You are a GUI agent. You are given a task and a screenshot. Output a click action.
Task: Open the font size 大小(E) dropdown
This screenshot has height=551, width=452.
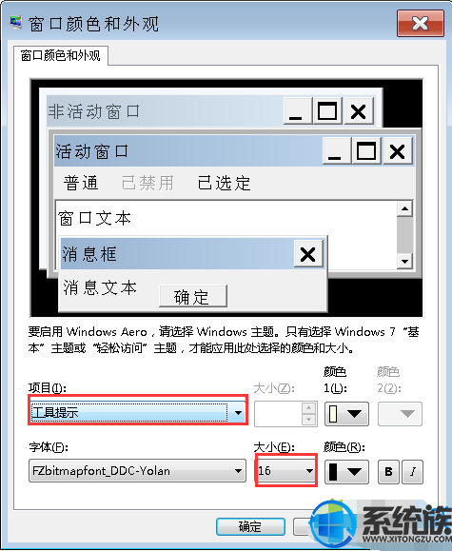pos(285,470)
